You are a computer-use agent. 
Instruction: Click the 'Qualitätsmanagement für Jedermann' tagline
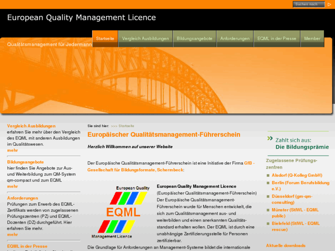[49, 44]
